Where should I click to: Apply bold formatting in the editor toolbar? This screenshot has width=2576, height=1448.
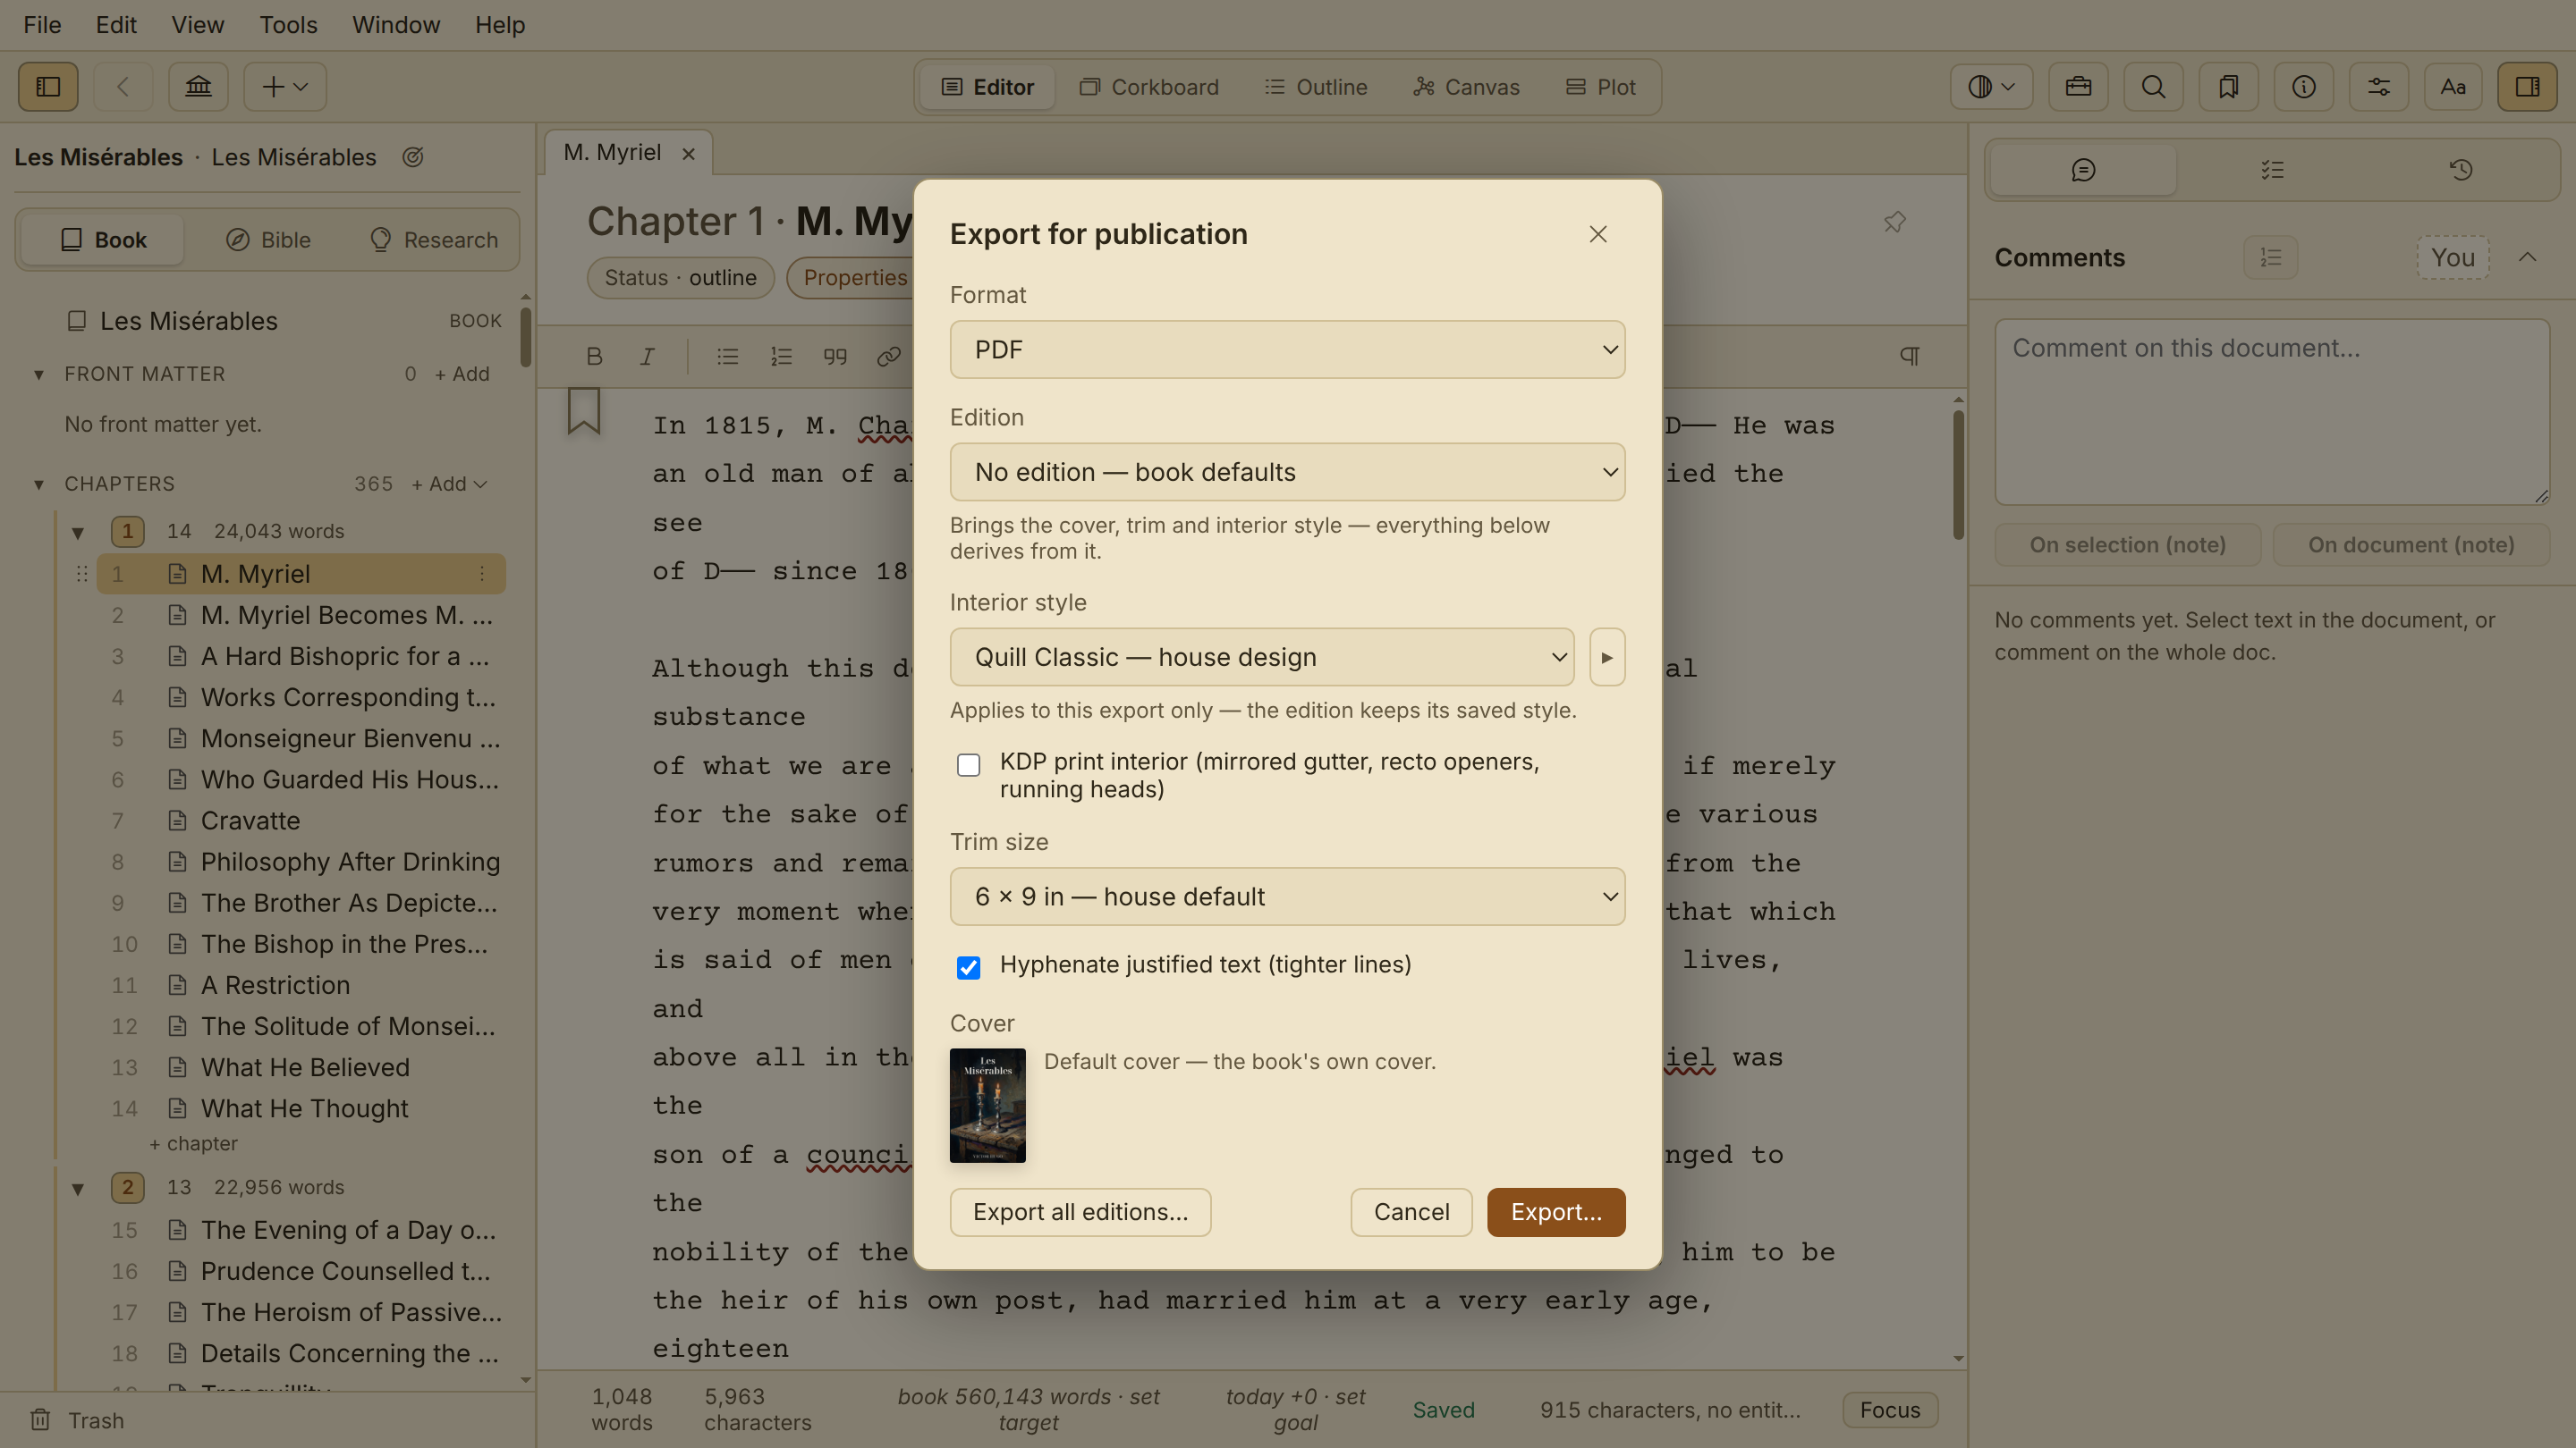pyautogui.click(x=594, y=356)
